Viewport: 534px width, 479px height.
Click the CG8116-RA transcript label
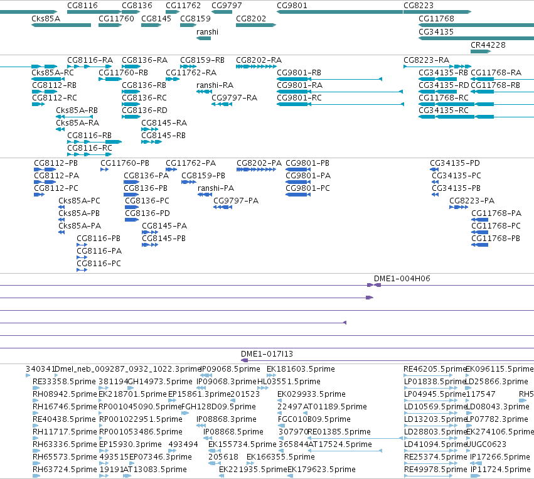pyautogui.click(x=90, y=60)
